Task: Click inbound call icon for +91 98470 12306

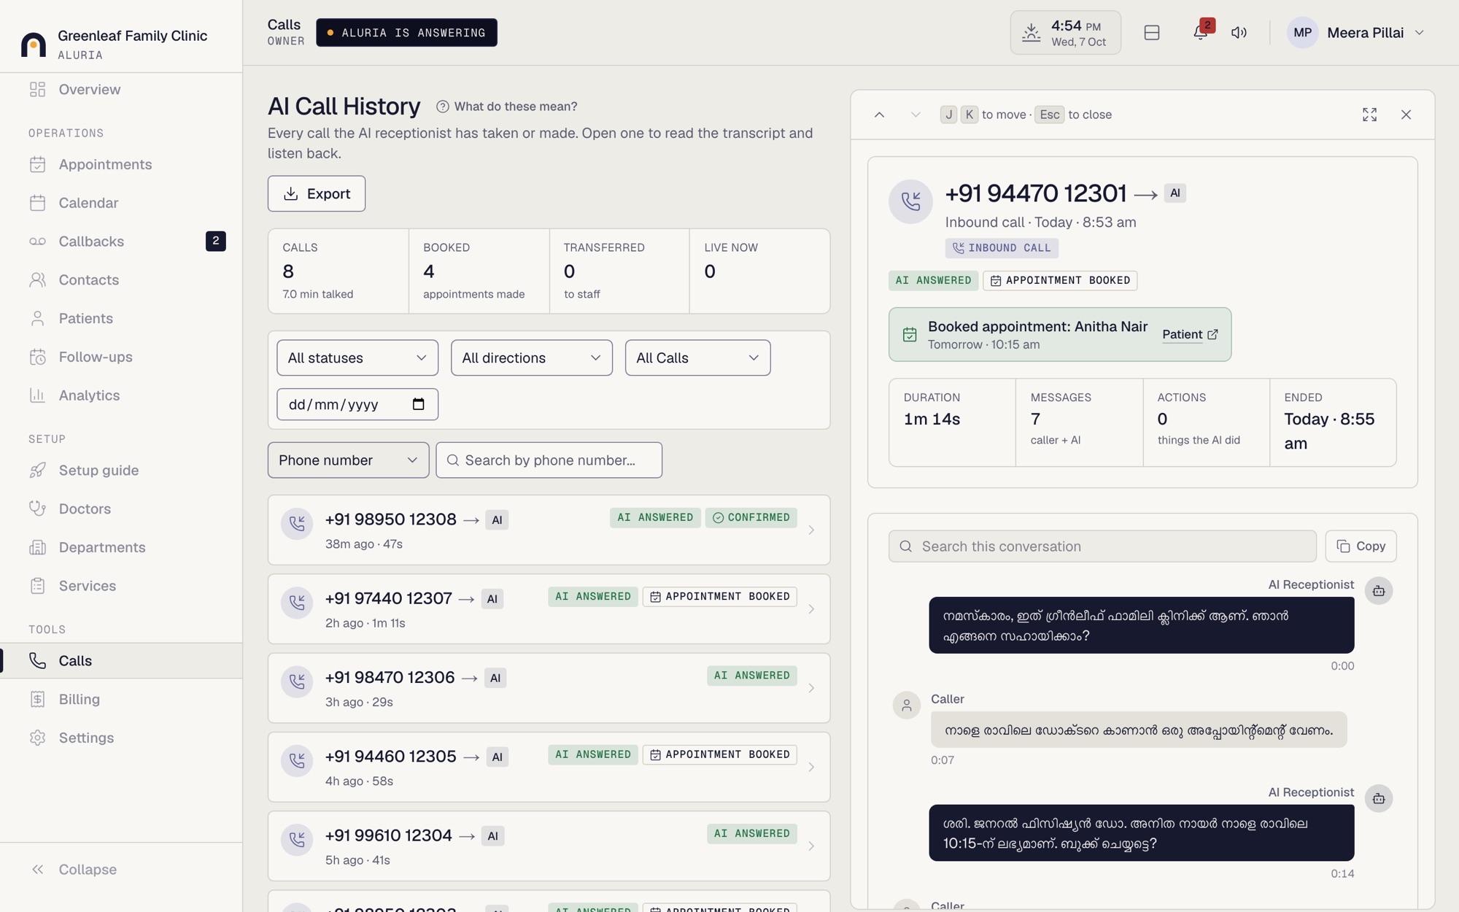Action: [297, 681]
